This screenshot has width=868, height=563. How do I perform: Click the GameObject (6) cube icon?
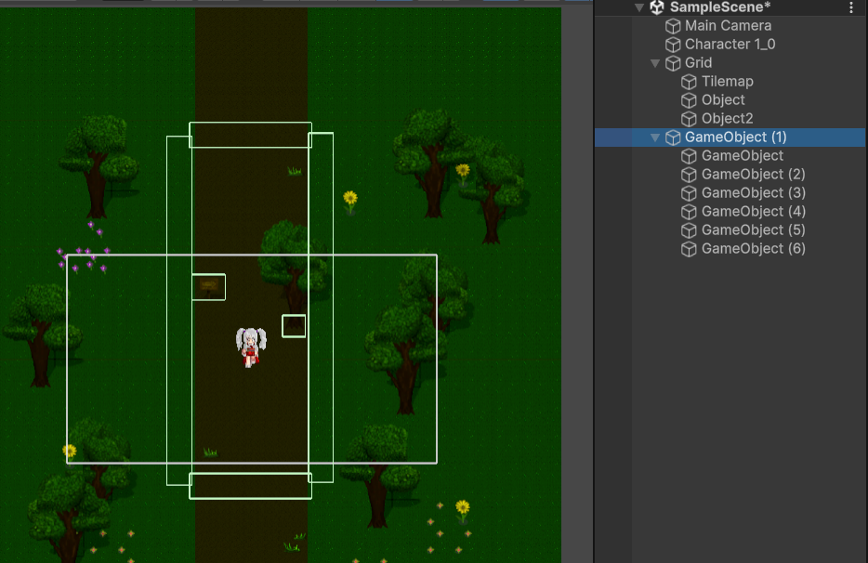[689, 249]
